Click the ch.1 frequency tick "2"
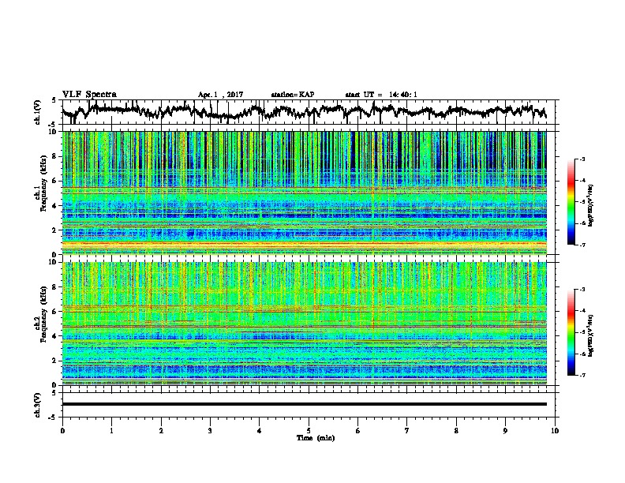The image size is (625, 483). pyautogui.click(x=56, y=230)
